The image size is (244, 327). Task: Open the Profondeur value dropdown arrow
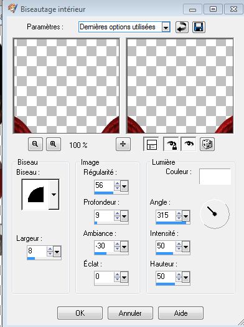pyautogui.click(x=124, y=216)
